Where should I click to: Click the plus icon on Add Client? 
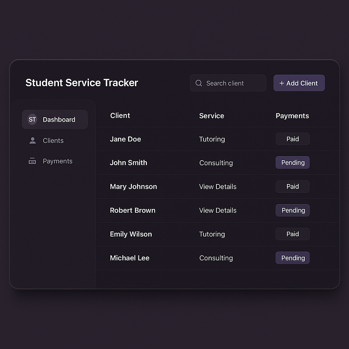click(x=282, y=83)
